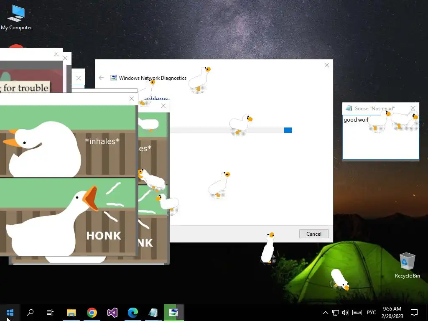Cancel the Windows Network Diagnostics wizard
428x321 pixels.
click(x=313, y=234)
